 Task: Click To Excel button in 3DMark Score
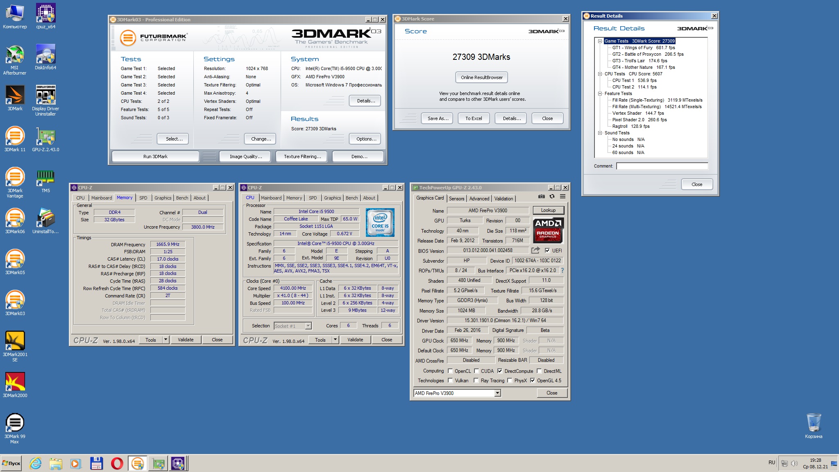tap(474, 118)
